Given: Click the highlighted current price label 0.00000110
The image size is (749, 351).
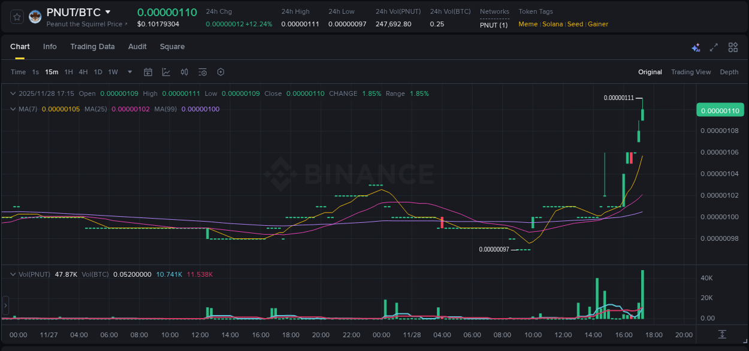Looking at the screenshot, I should tap(721, 110).
